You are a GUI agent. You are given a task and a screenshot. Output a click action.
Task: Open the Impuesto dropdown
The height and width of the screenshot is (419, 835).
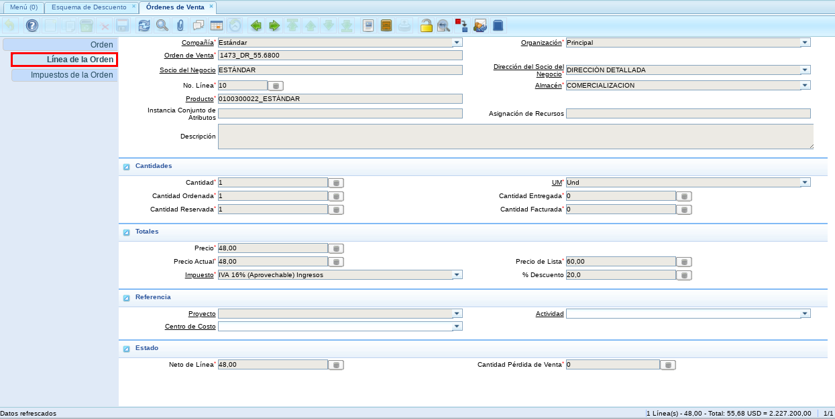457,274
